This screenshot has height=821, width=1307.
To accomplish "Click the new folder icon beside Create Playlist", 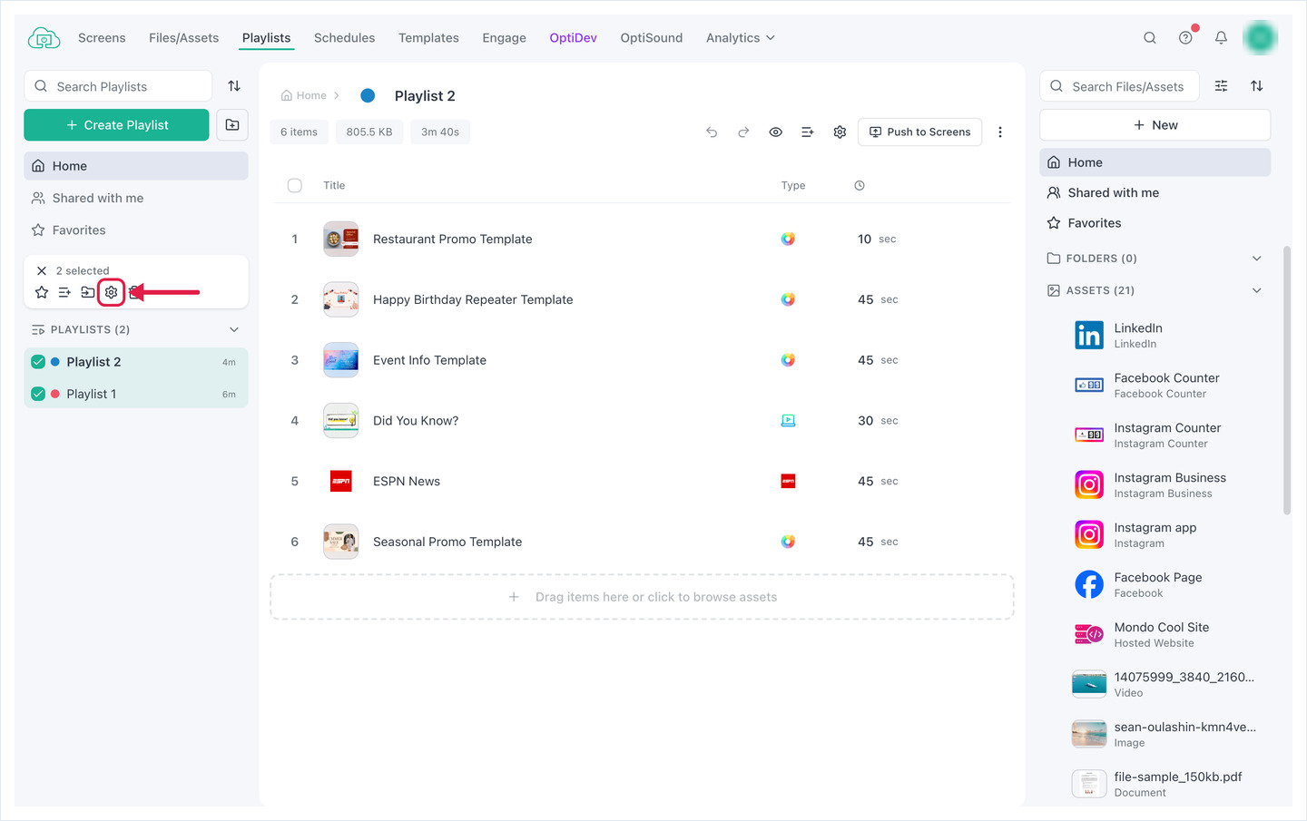I will 232,125.
